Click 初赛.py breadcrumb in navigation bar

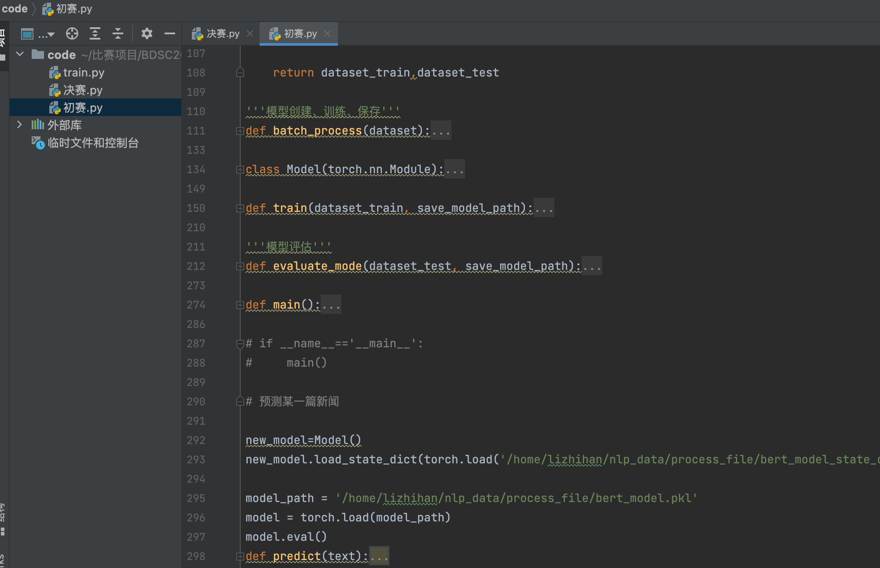(x=67, y=9)
